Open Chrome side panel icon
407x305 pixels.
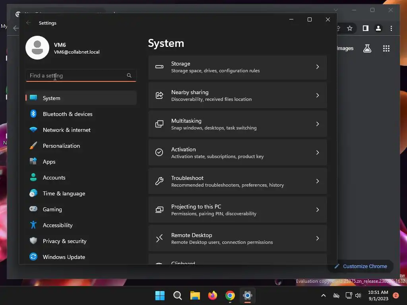366,28
